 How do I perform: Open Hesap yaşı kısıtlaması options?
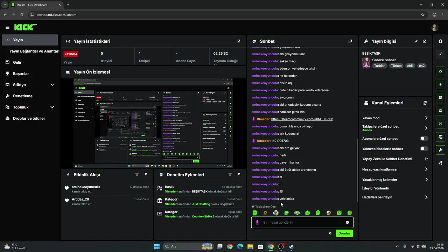click(395, 169)
